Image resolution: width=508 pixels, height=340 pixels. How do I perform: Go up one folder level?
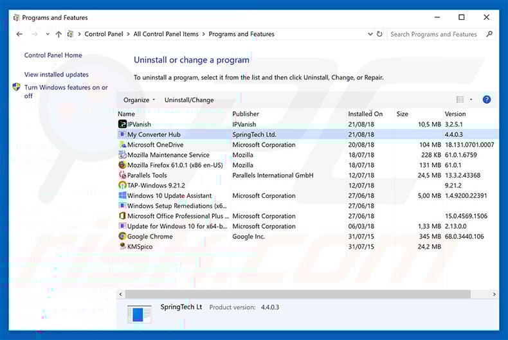pyautogui.click(x=59, y=34)
